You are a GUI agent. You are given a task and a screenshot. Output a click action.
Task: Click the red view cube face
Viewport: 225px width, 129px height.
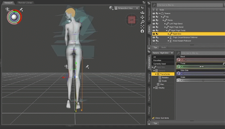(132, 20)
